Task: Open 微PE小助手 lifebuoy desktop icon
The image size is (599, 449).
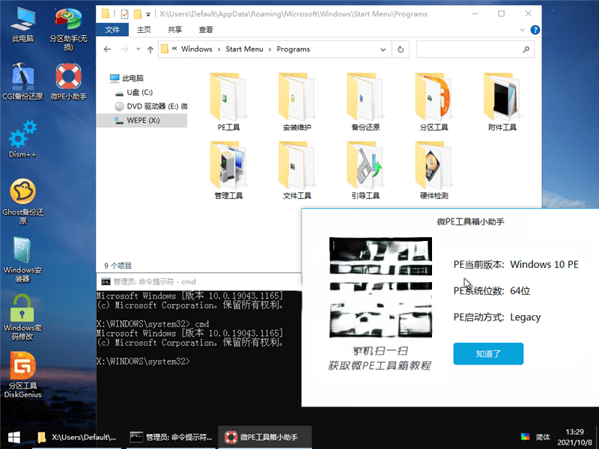Action: click(68, 82)
